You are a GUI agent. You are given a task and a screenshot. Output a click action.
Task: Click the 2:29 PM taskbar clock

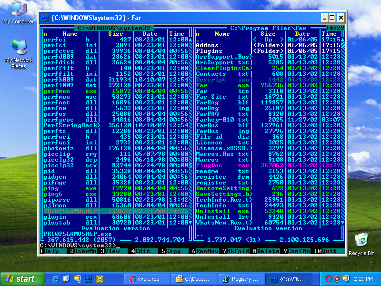[363, 279]
